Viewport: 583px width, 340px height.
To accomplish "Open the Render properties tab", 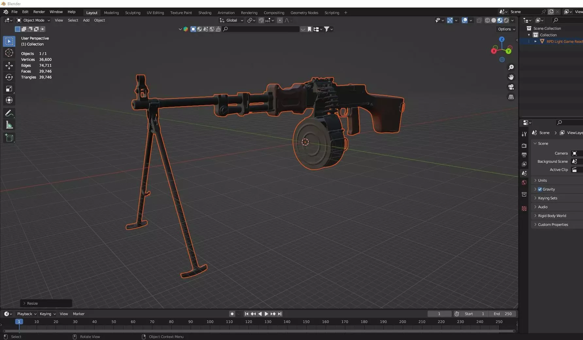I will (524, 145).
